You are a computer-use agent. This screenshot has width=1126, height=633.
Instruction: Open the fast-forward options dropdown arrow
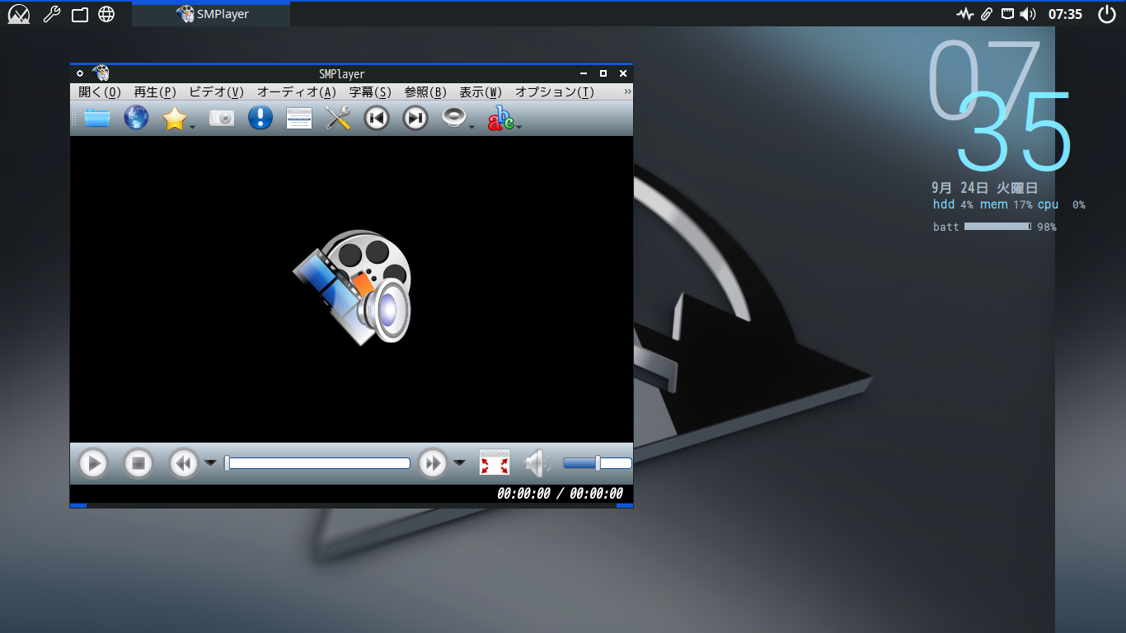click(459, 463)
